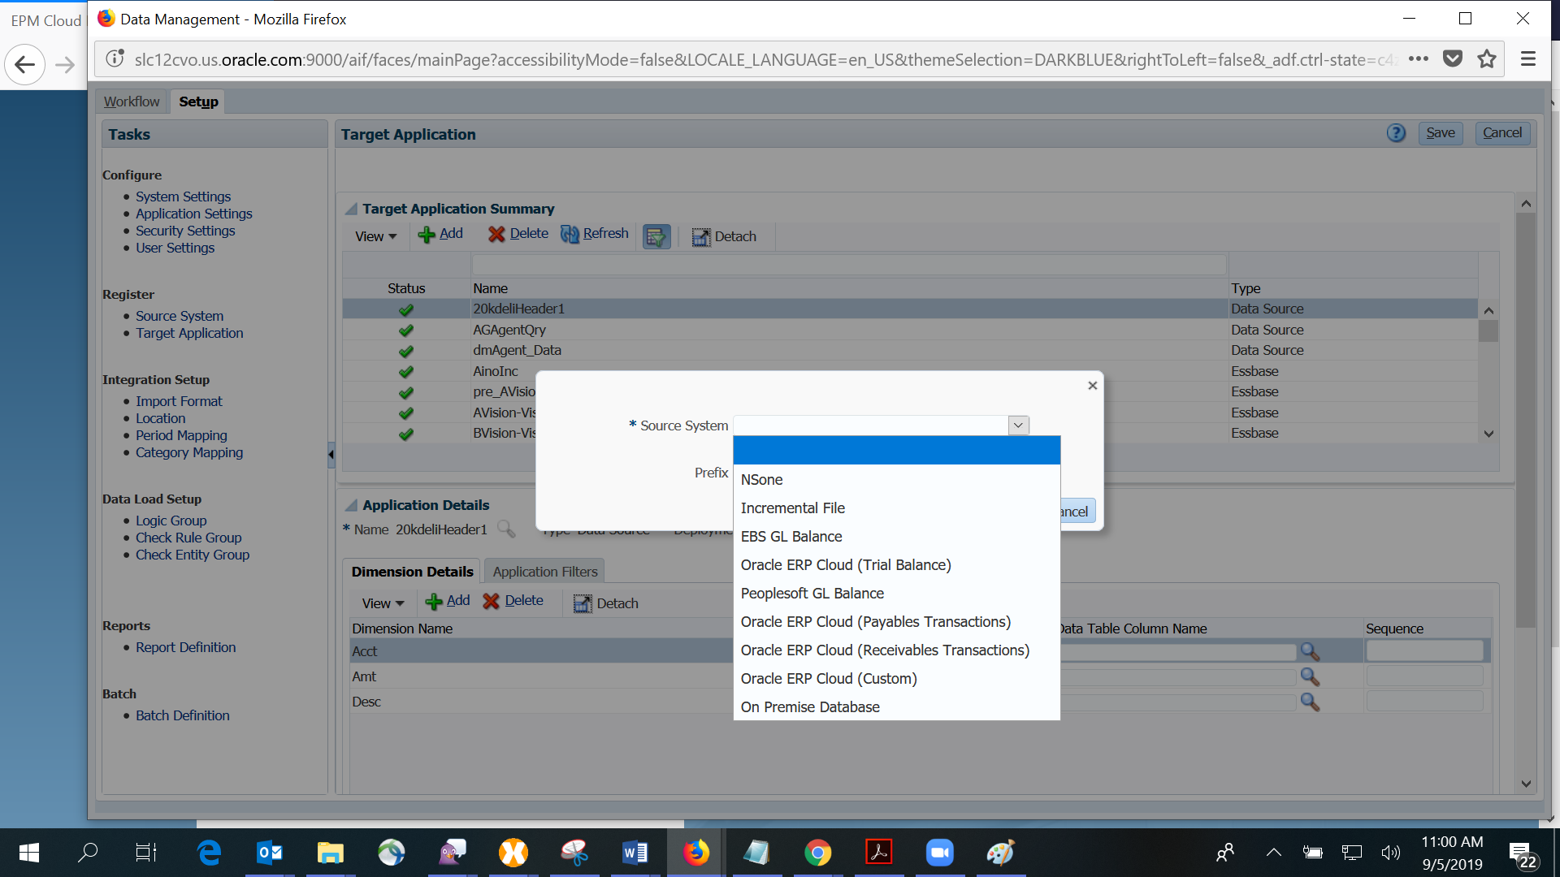Click search magnifier icon next to application name
The image size is (1560, 877).
tap(506, 529)
